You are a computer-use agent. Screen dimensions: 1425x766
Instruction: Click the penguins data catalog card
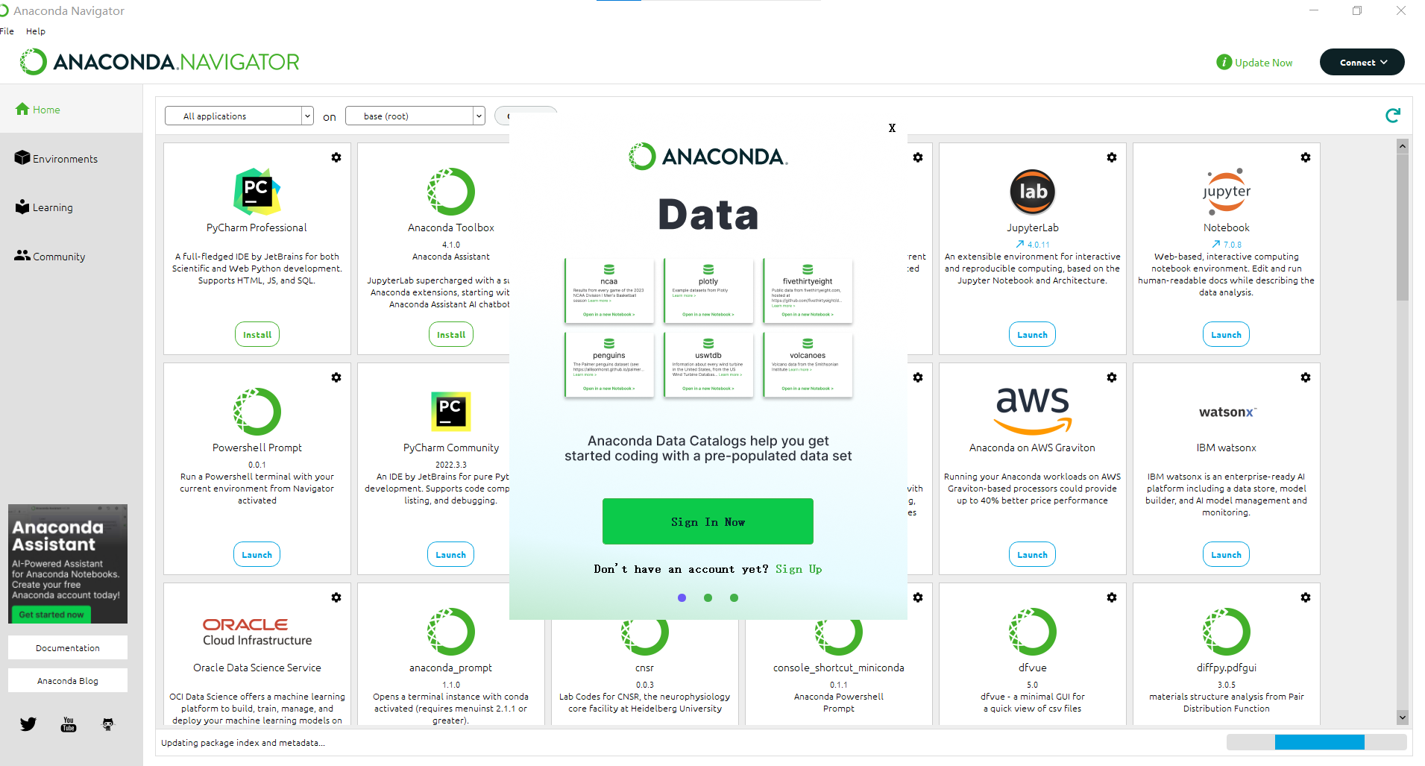(609, 365)
